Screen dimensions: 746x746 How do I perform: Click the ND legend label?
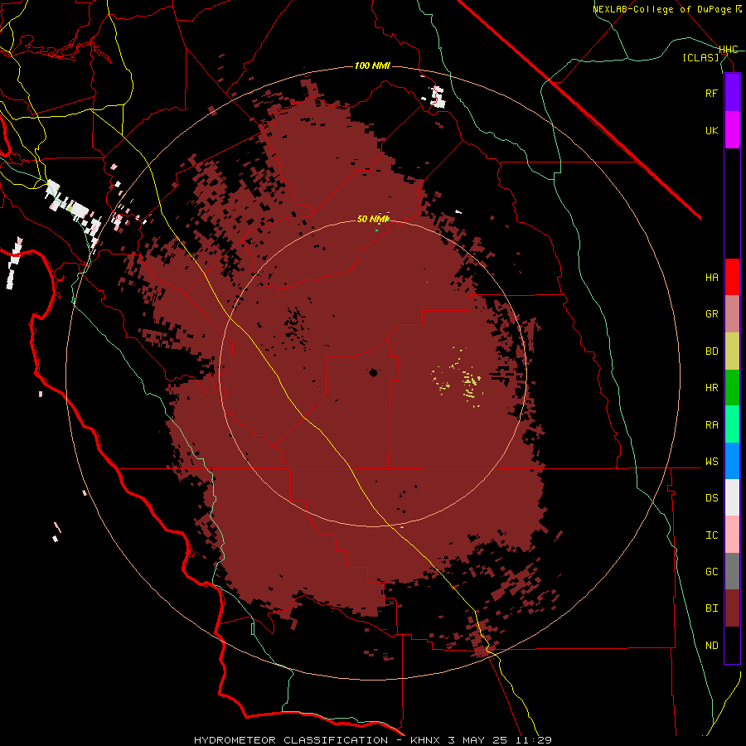711,645
